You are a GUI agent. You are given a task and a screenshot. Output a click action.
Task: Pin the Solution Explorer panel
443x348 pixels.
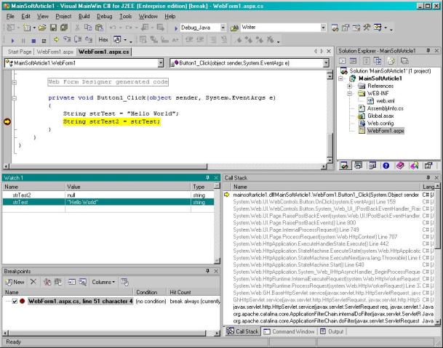(x=428, y=51)
